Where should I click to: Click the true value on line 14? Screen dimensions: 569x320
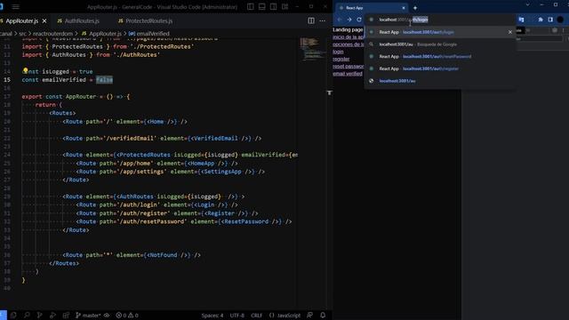pos(85,71)
